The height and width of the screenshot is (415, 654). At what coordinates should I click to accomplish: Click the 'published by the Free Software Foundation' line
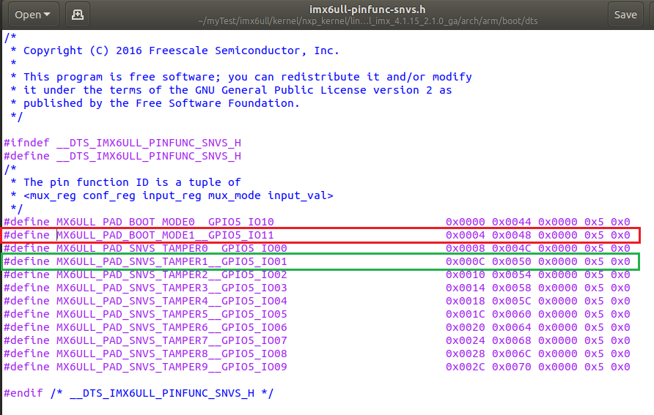pyautogui.click(x=155, y=103)
